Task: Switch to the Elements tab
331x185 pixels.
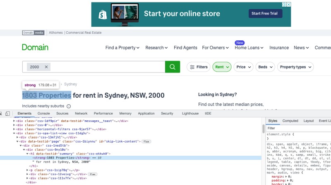Action: tap(24, 113)
